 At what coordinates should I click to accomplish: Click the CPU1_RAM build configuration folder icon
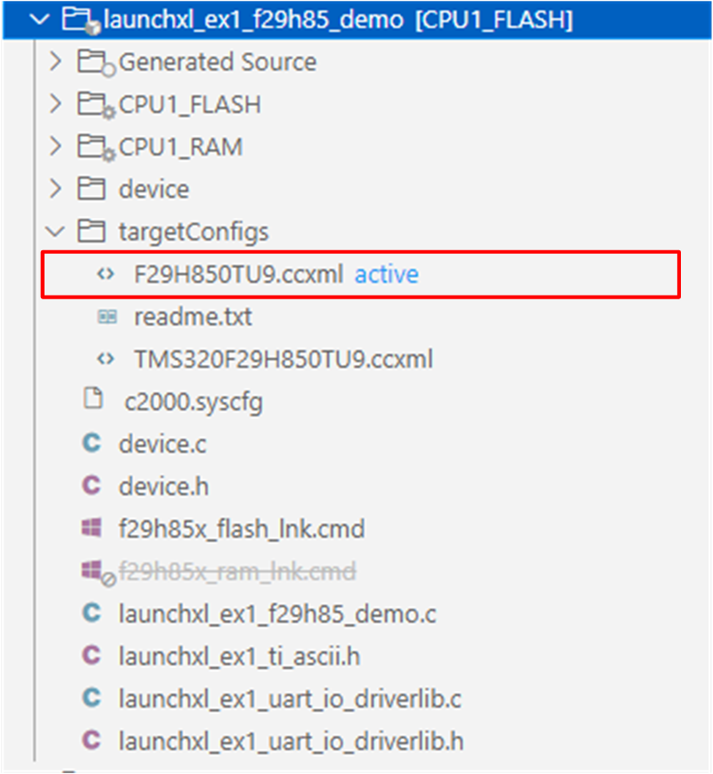pyautogui.click(x=92, y=148)
